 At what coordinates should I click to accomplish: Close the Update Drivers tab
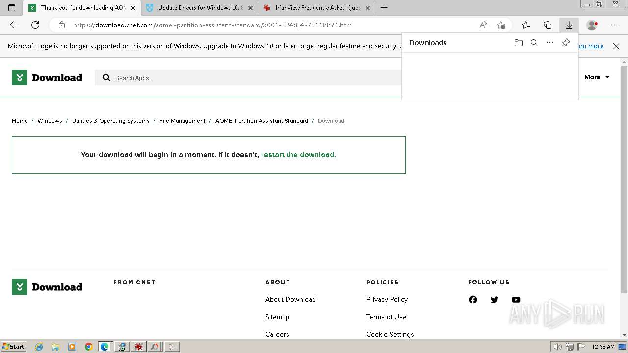coord(251,8)
